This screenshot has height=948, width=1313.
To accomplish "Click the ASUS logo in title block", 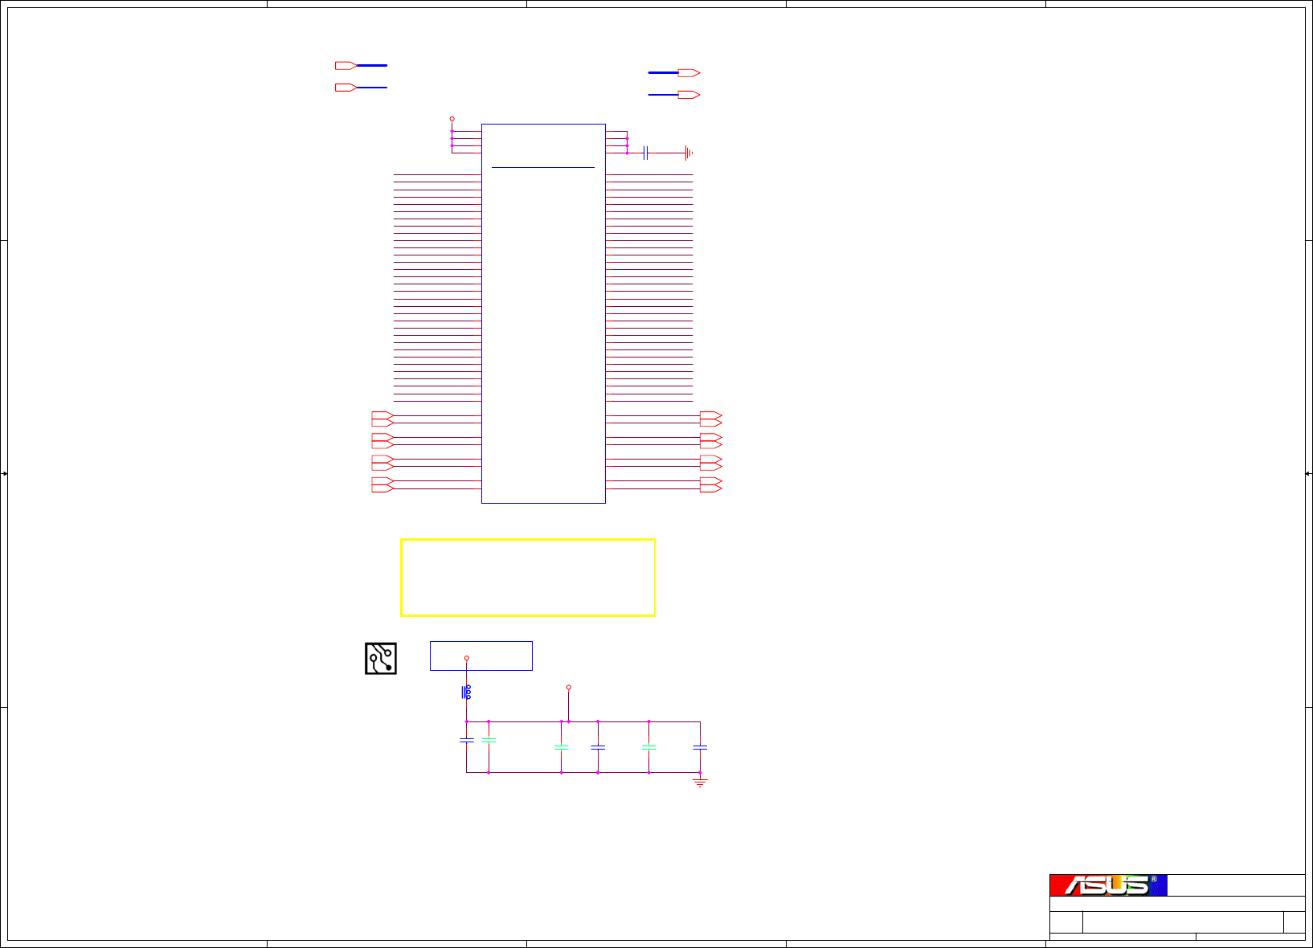I will (x=1108, y=885).
